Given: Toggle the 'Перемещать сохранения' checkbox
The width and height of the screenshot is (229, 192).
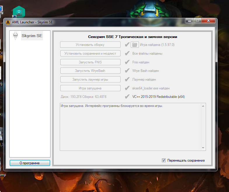Looking at the screenshot, I should (x=164, y=160).
